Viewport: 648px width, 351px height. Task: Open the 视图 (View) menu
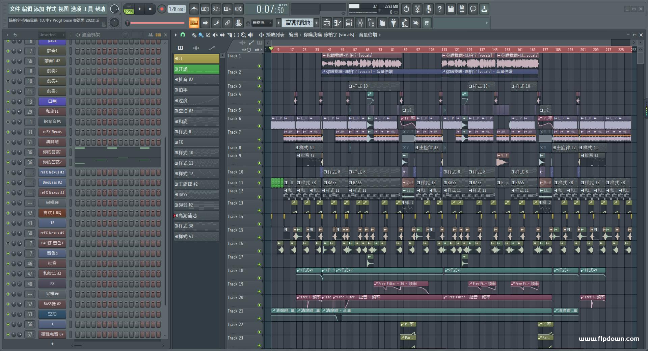coord(63,9)
